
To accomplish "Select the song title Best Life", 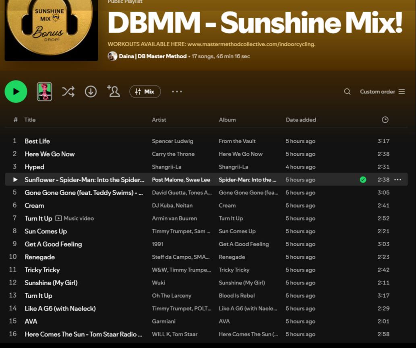I will [37, 141].
